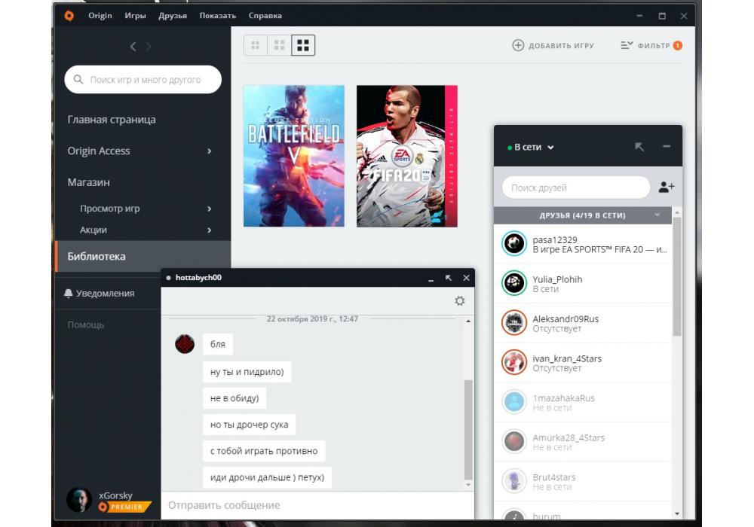
Task: Open the Показать menu
Action: tap(217, 16)
